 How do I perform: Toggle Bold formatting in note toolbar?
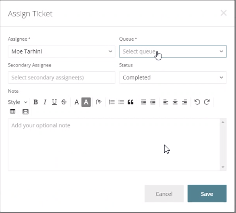tap(35, 102)
